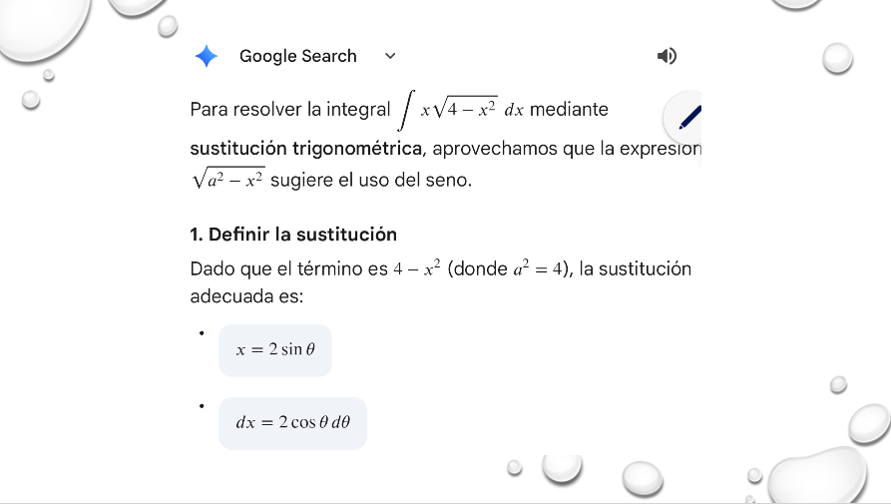
Task: Click the text 'sugiere el uso del seno'
Action: pyautogui.click(x=370, y=182)
